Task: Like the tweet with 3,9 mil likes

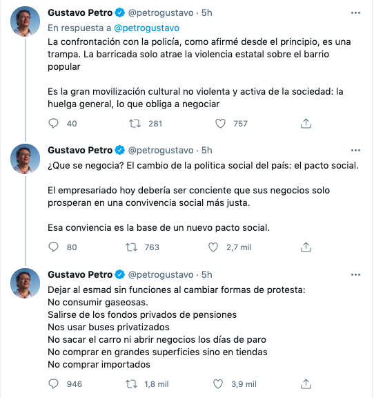Action: [218, 384]
